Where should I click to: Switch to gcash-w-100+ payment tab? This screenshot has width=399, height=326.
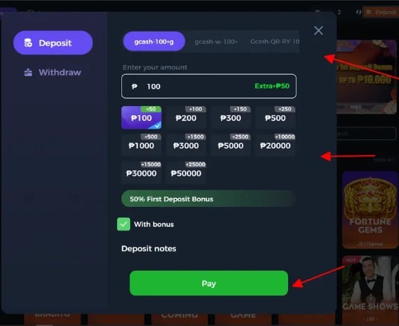pos(216,42)
